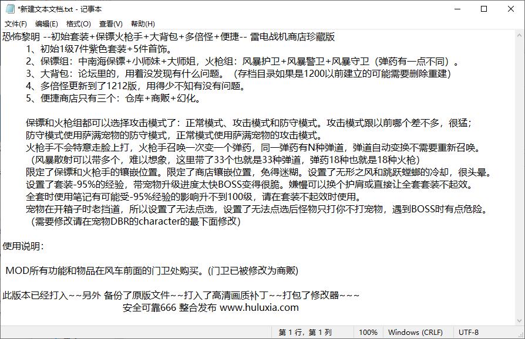Click line 全套时使用笔记有可能受-95%经验
The height and width of the screenshot is (339, 525).
point(194,196)
